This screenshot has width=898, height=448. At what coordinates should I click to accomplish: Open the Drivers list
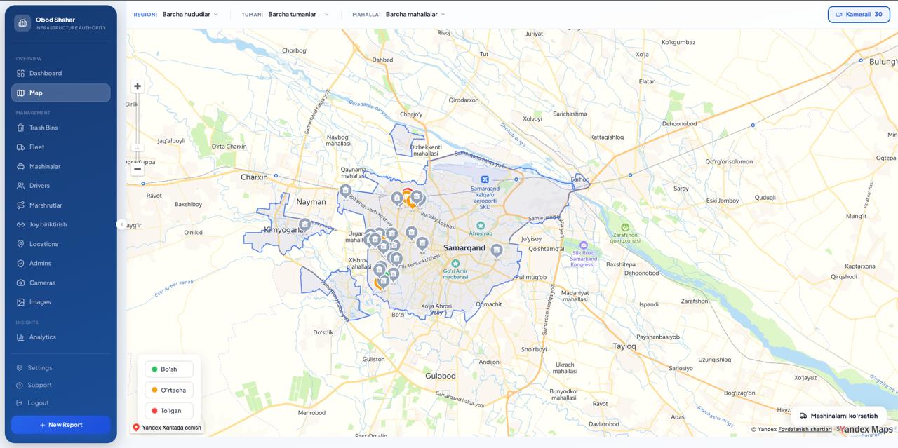[x=60, y=186]
